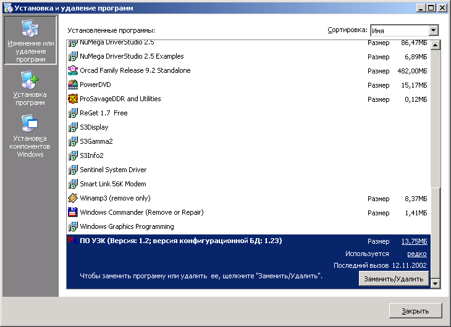Select ProSavageDDR and Utilities text
Screen dimensions: 451x327
click(120, 99)
